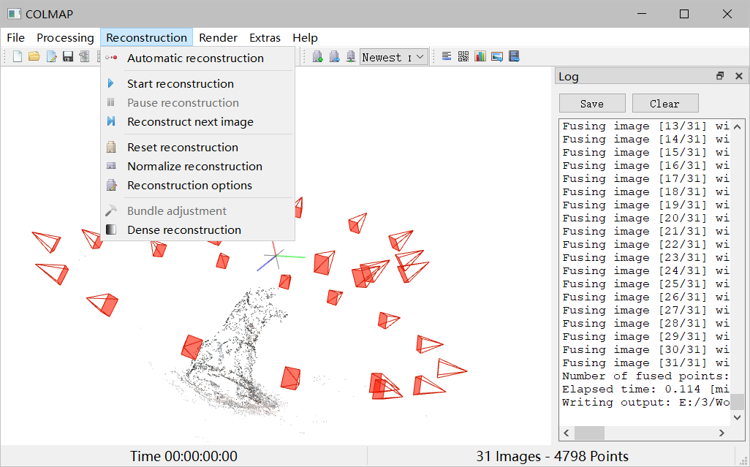
Task: Open the Render menu
Action: 218,38
